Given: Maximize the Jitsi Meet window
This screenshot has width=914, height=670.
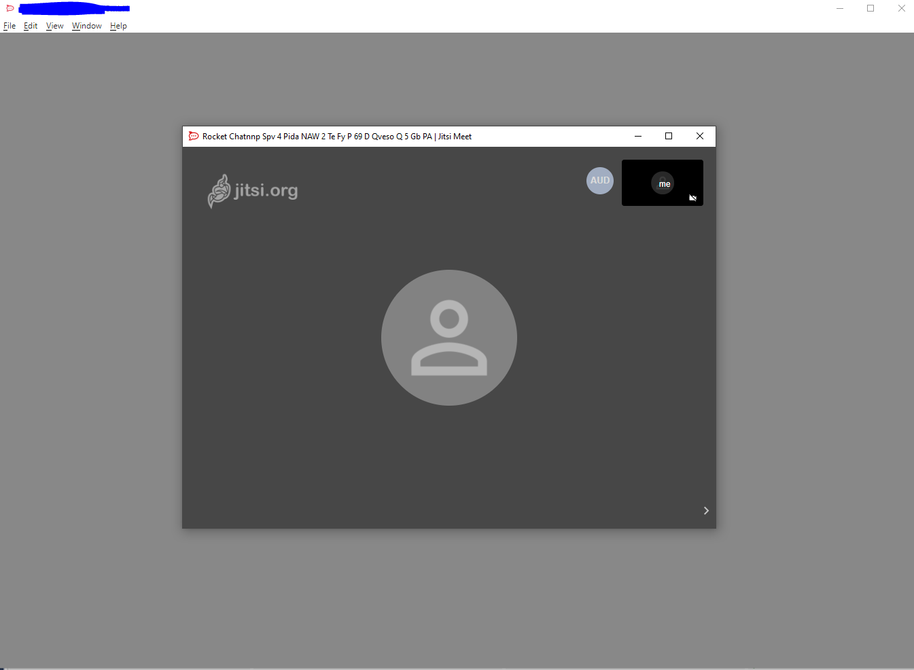Looking at the screenshot, I should click(x=669, y=136).
